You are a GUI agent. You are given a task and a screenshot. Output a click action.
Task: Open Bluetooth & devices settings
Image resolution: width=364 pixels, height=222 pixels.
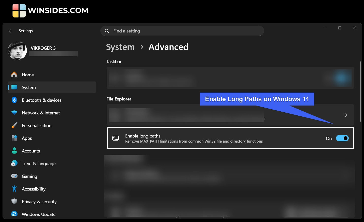41,100
